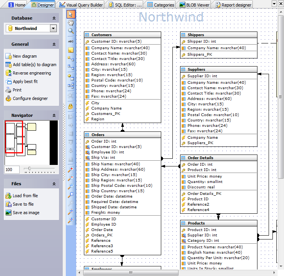Select the hand pan tool
Viewport: 284px width, 276px height.
click(x=71, y=23)
